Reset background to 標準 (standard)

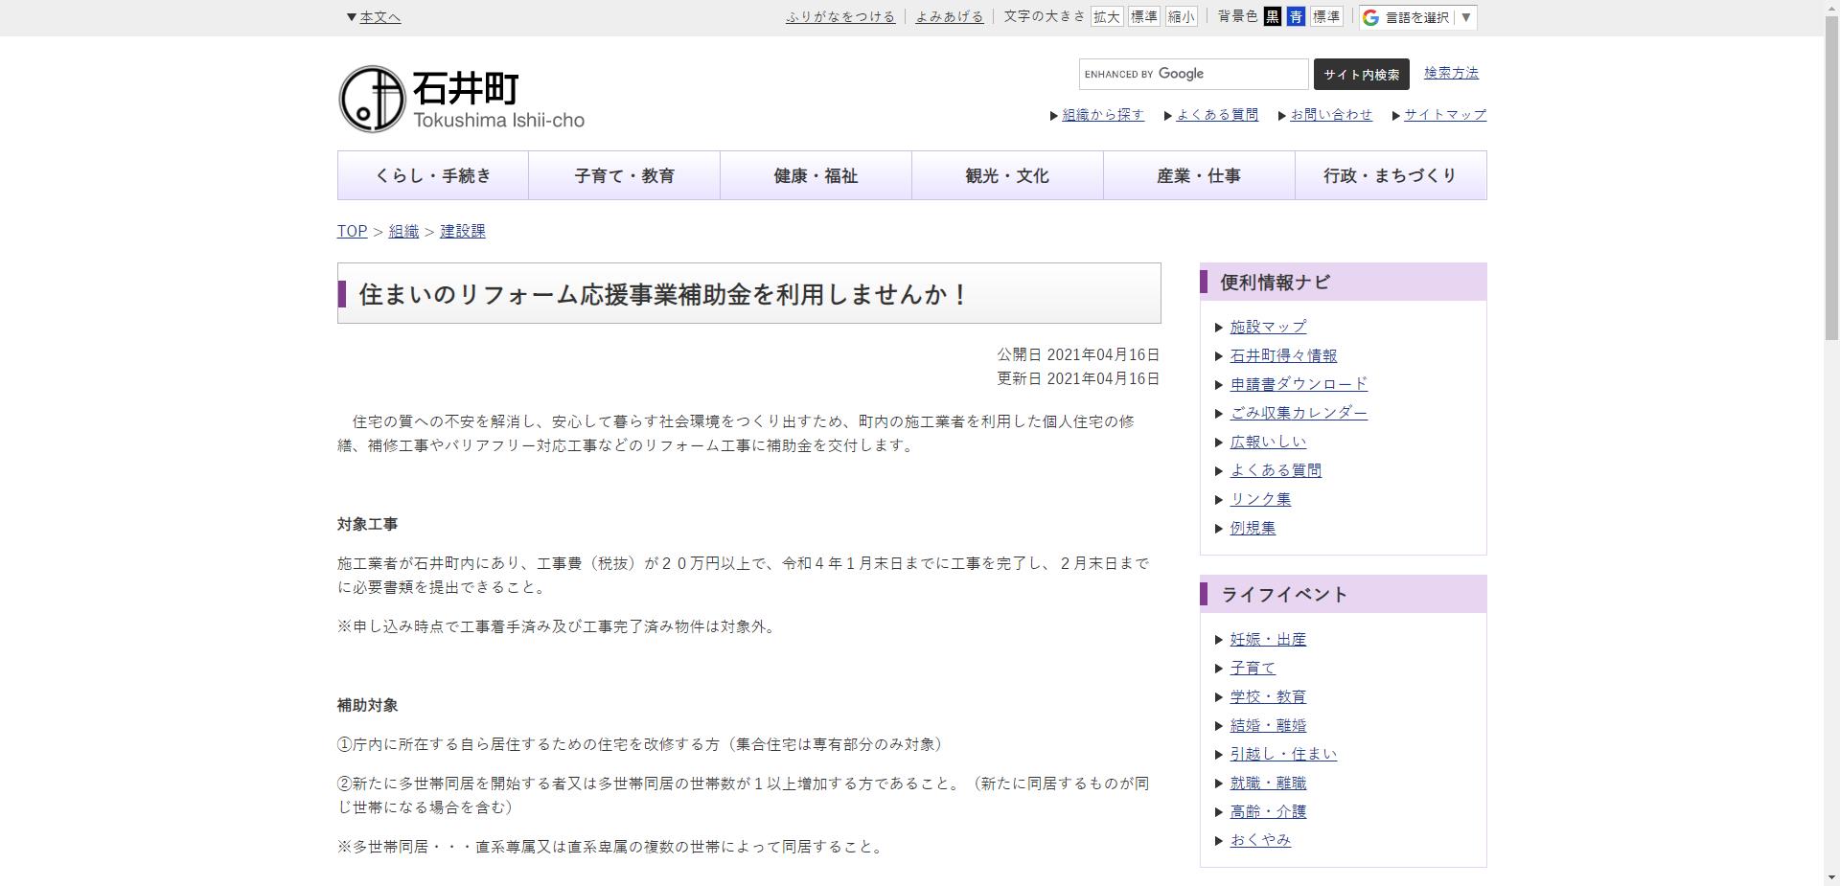1327,16
